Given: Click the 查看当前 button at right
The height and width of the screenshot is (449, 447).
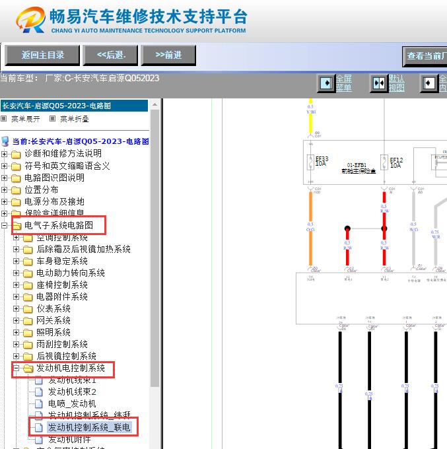Looking at the screenshot, I should (425, 56).
